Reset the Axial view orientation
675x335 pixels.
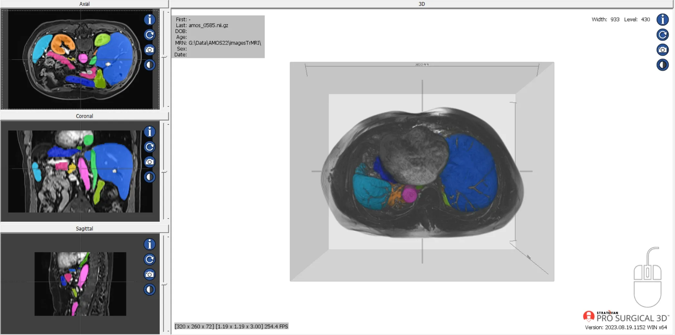[149, 35]
